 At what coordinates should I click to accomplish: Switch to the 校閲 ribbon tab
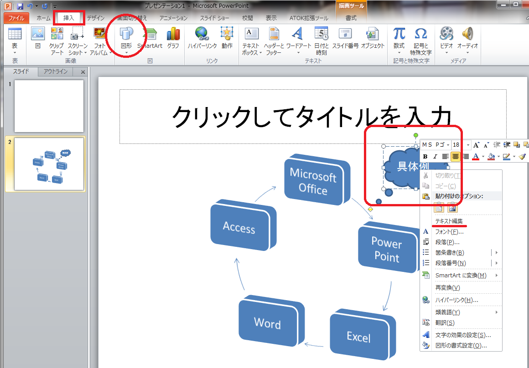[x=247, y=18]
